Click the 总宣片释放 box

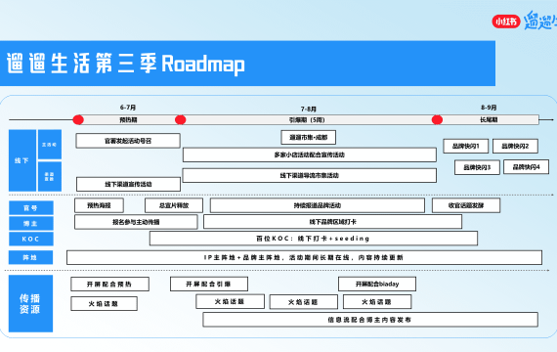[174, 205]
